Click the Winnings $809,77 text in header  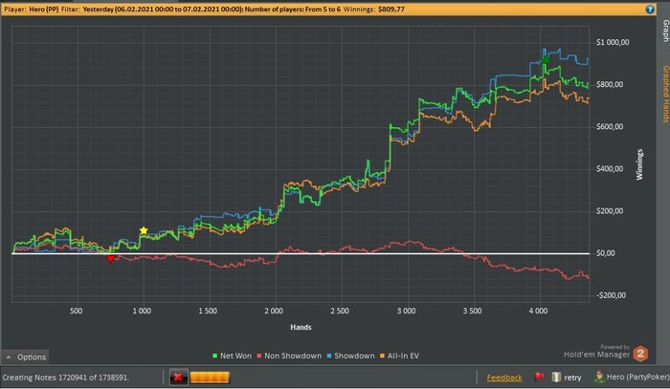point(374,9)
